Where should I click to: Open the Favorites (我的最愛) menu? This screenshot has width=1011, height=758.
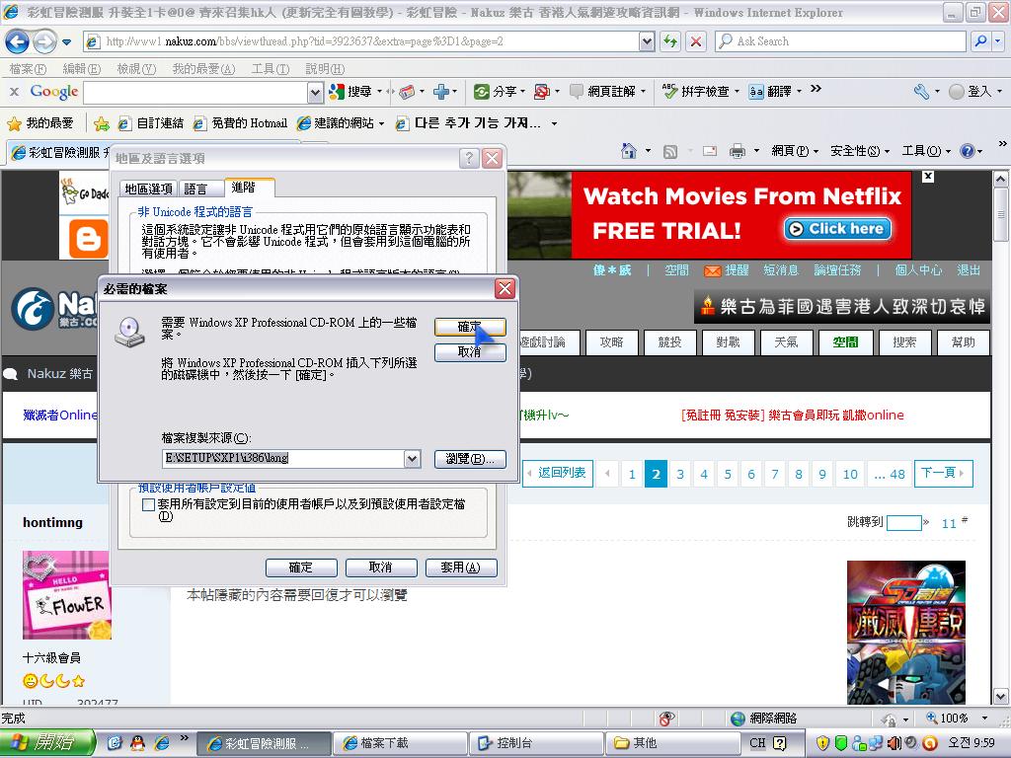coord(203,68)
